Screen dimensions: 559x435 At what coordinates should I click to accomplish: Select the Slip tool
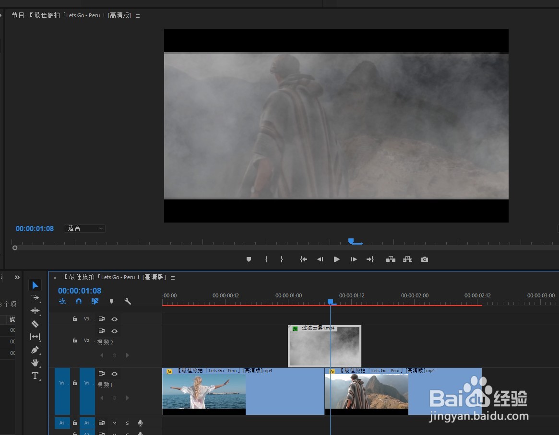tap(35, 337)
